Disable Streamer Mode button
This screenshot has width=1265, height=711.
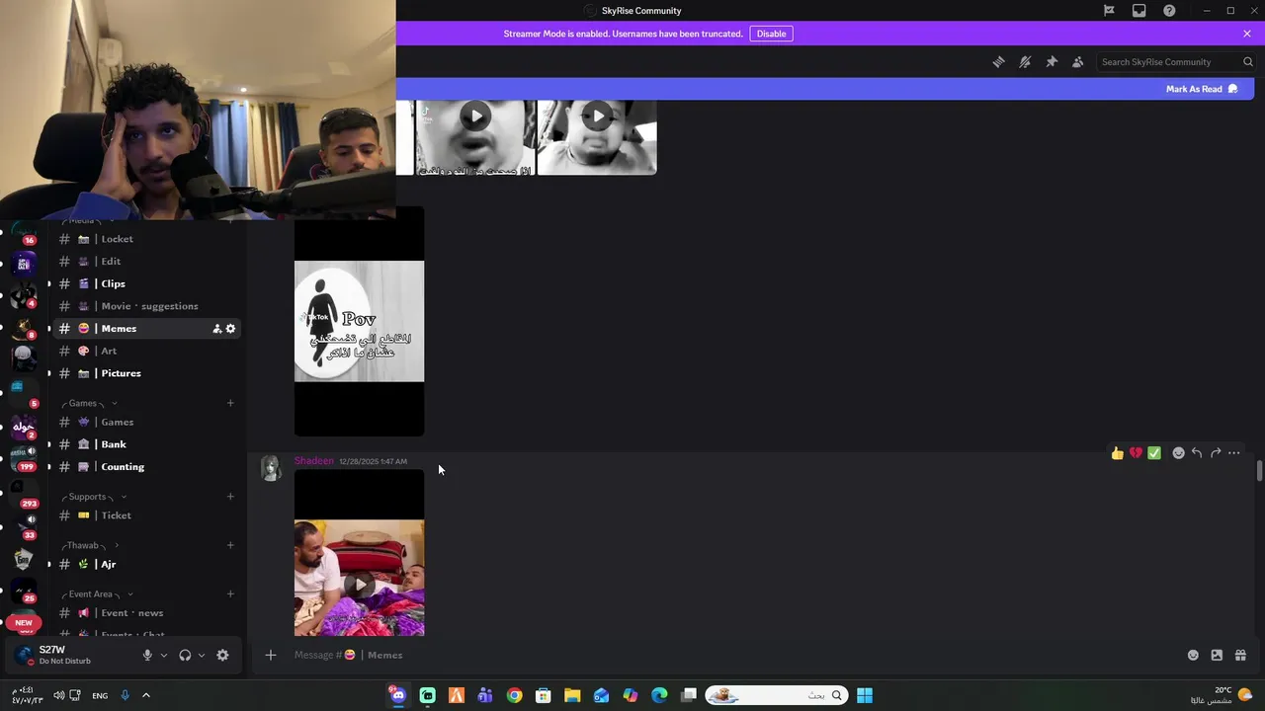pyautogui.click(x=772, y=34)
